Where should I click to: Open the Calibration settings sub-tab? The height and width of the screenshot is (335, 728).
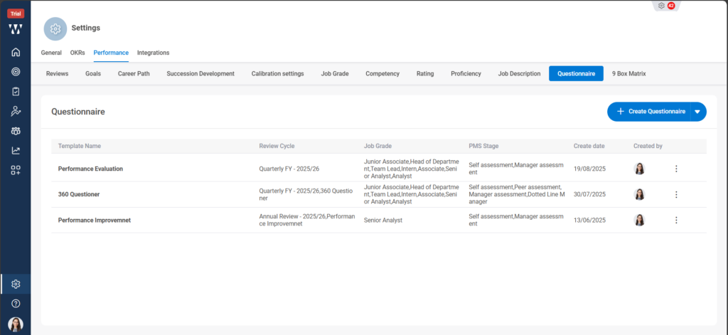pyautogui.click(x=278, y=74)
